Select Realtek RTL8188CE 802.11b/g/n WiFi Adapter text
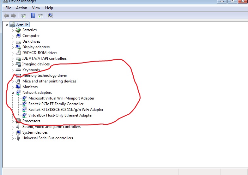 (x=66, y=110)
